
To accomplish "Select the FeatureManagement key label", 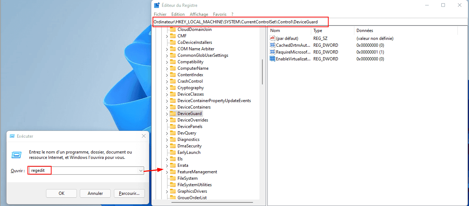I will 197,172.
